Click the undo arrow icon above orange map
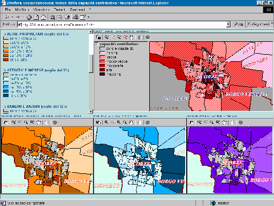The width and height of the screenshot is (274, 206). click(5, 122)
